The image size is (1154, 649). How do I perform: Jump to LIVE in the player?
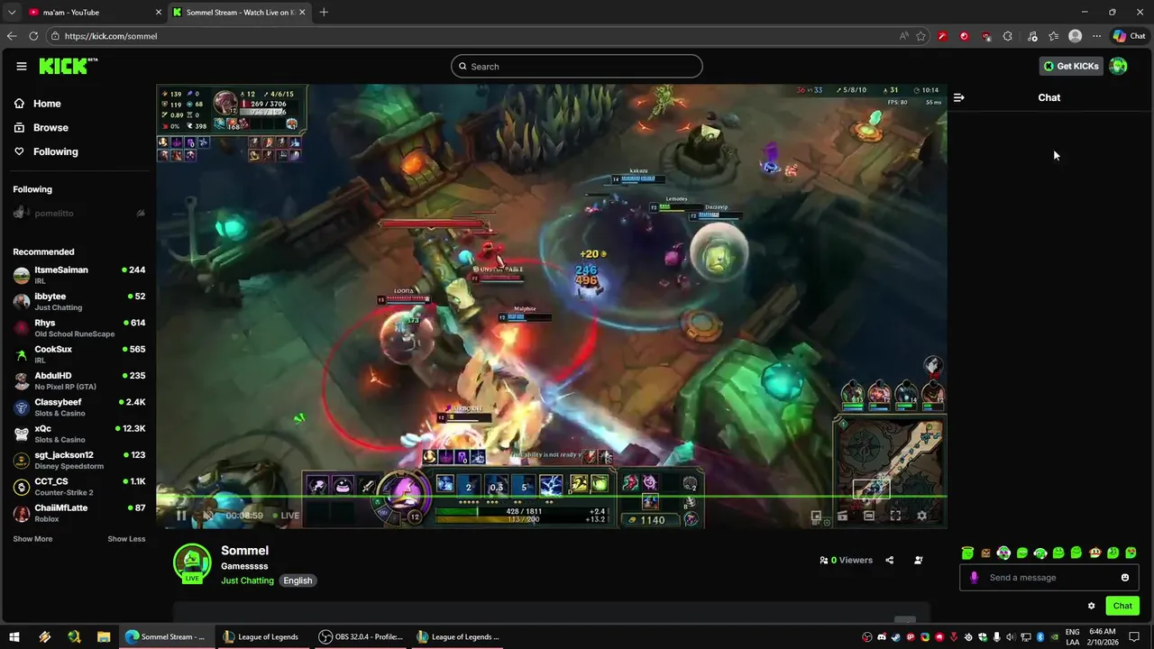point(286,516)
